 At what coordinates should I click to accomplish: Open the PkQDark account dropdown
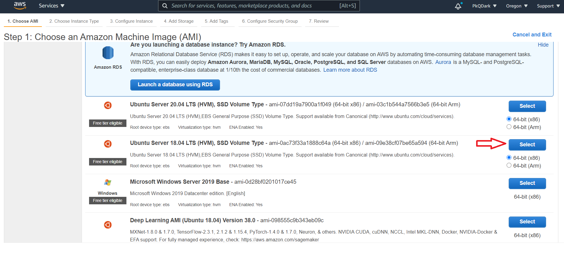pyautogui.click(x=484, y=6)
